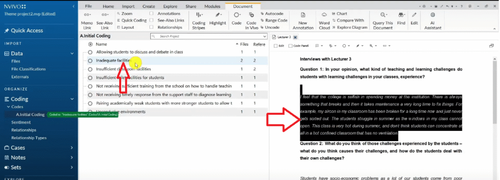Open the AI Assistant
The width and height of the screenshot is (500, 180).
433,21
